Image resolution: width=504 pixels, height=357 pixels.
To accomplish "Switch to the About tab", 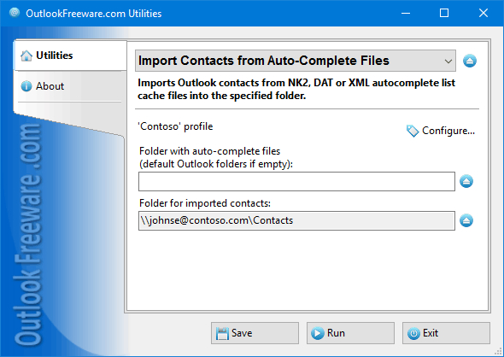I will 70,86.
